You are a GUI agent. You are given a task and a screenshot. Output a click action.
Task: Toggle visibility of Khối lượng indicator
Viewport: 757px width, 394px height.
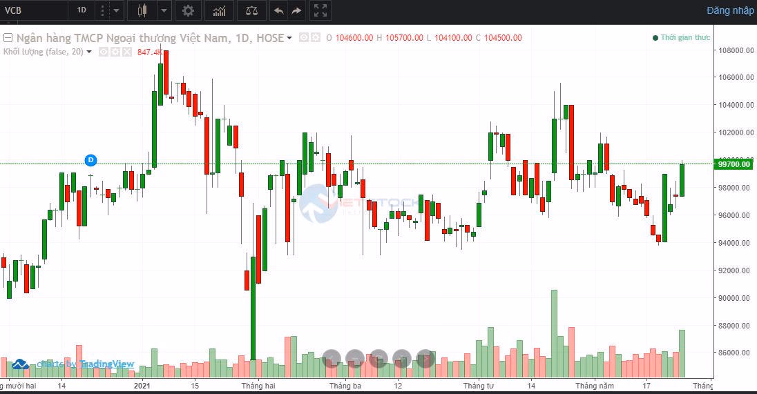pos(104,52)
